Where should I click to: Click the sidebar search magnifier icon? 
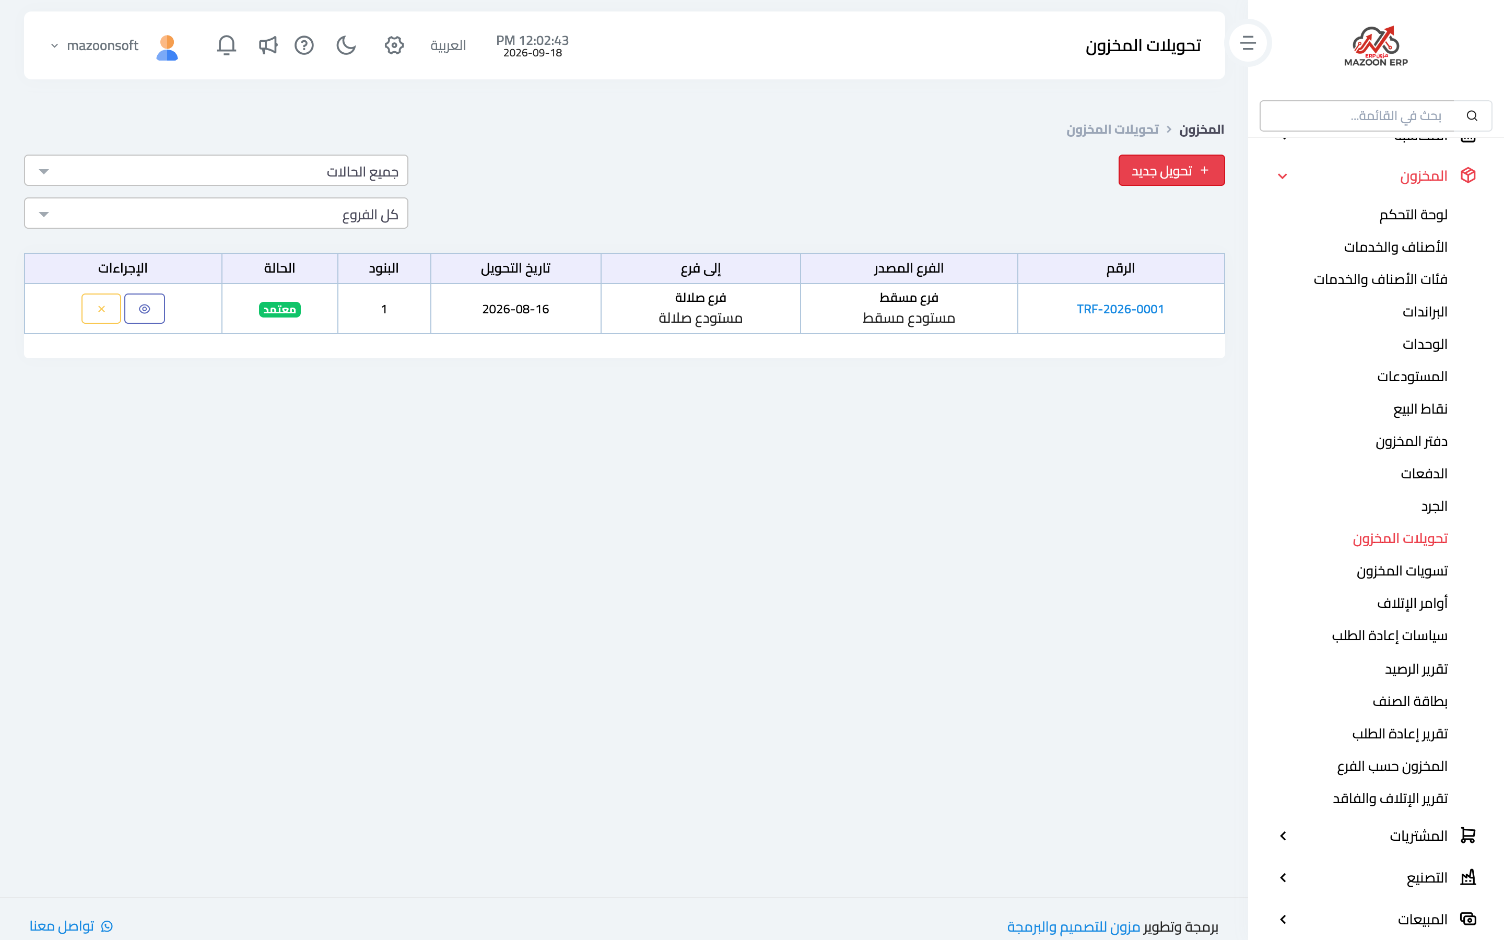(1472, 115)
